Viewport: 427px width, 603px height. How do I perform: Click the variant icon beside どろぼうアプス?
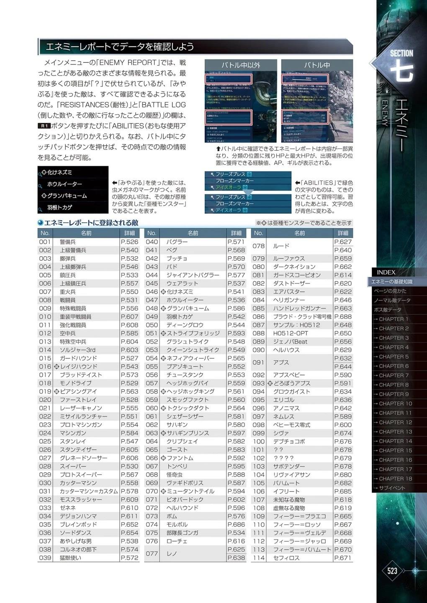pyautogui.click(x=270, y=384)
